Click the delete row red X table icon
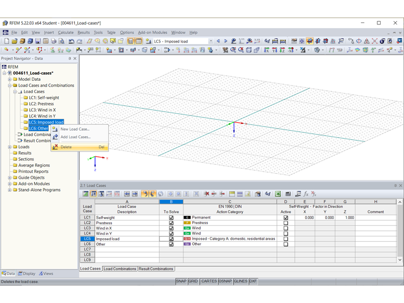 [206, 193]
